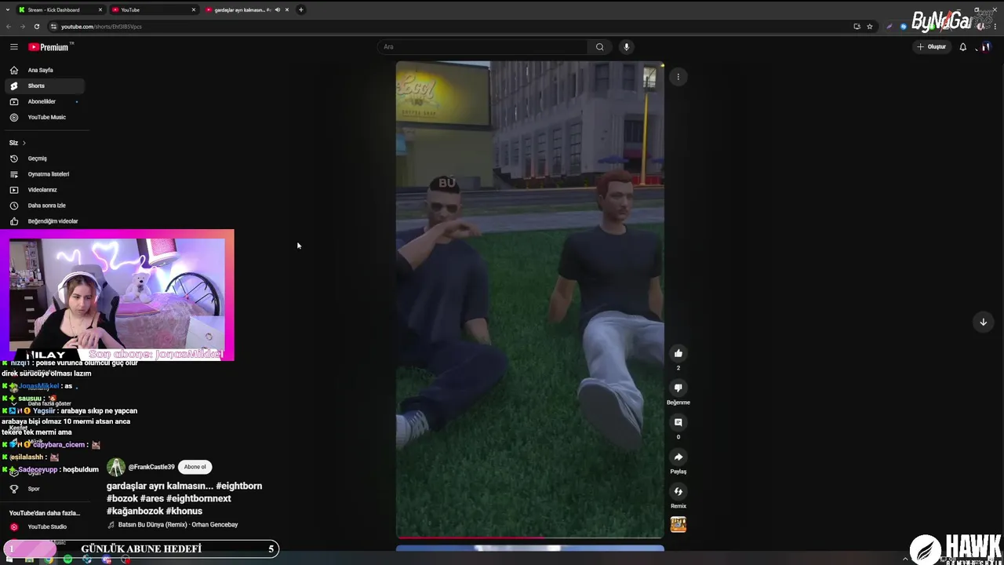The image size is (1004, 565).
Task: Activate voice search microphone
Action: [x=626, y=47]
